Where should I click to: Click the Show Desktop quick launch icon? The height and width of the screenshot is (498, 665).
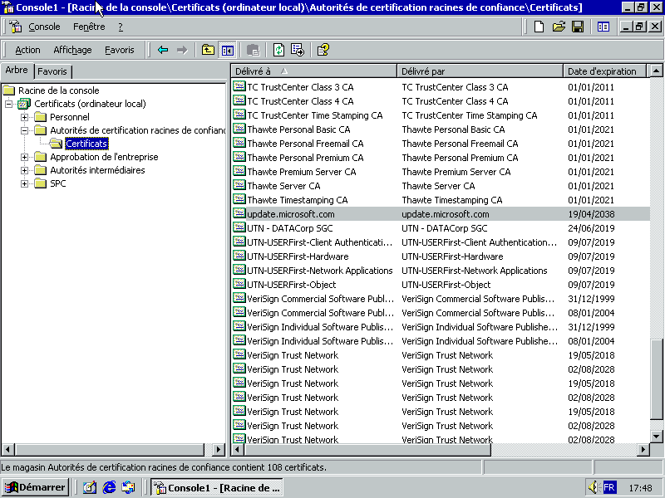tap(90, 487)
